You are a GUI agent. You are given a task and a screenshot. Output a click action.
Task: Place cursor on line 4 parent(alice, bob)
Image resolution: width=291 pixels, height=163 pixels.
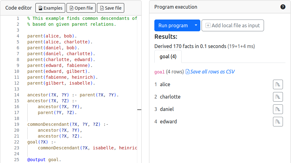pos(52,36)
